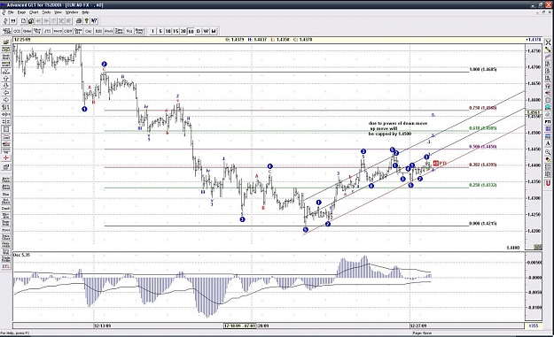Click the yellow question mark help icon
The width and height of the screenshot is (554, 337).
[x=87, y=21]
